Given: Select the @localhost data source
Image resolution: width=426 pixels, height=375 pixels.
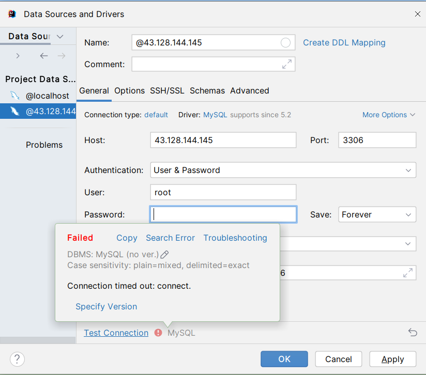Looking at the screenshot, I should pyautogui.click(x=38, y=96).
